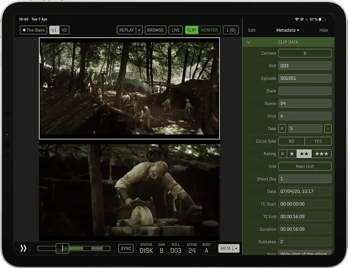Switch to LIVE mode
The height and width of the screenshot is (268, 348).
point(176,30)
